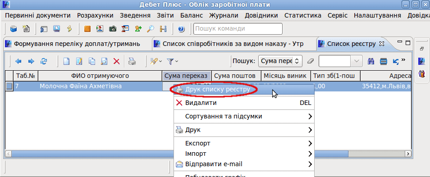Screen dimensions: 430x177
Task: Click the printer icon in the tab toolbar
Action: [x=132, y=62]
